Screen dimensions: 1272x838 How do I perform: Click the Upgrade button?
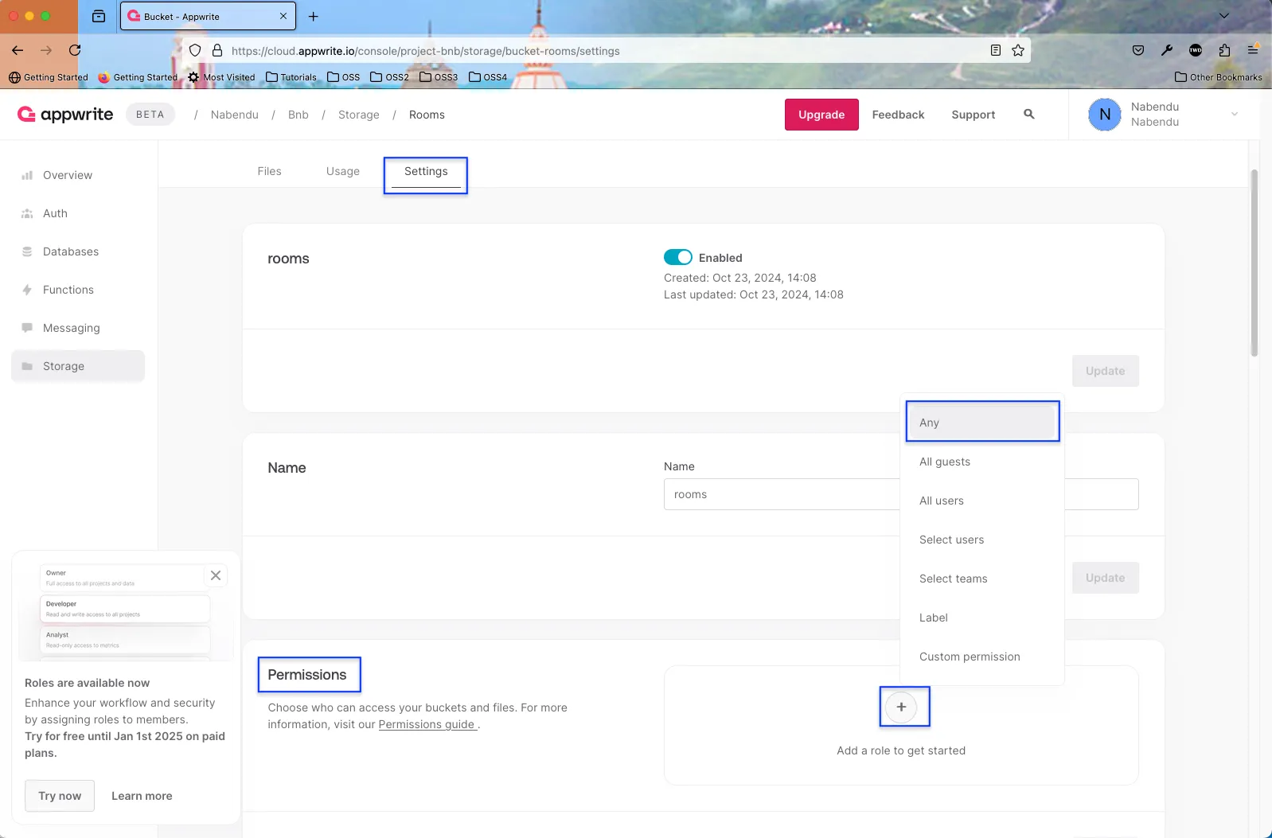(821, 115)
